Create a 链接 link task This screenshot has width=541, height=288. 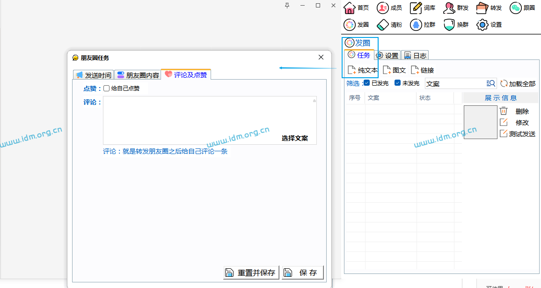pos(422,70)
